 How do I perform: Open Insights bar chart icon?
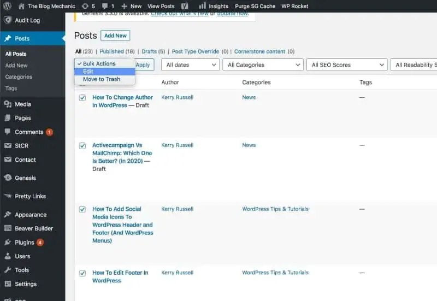[203, 6]
